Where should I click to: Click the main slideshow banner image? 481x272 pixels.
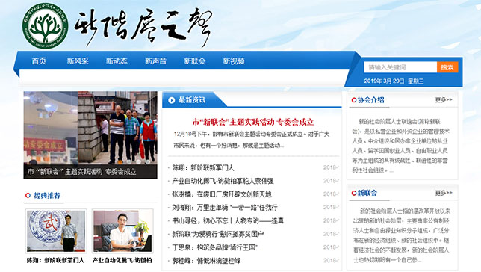pos(90,135)
